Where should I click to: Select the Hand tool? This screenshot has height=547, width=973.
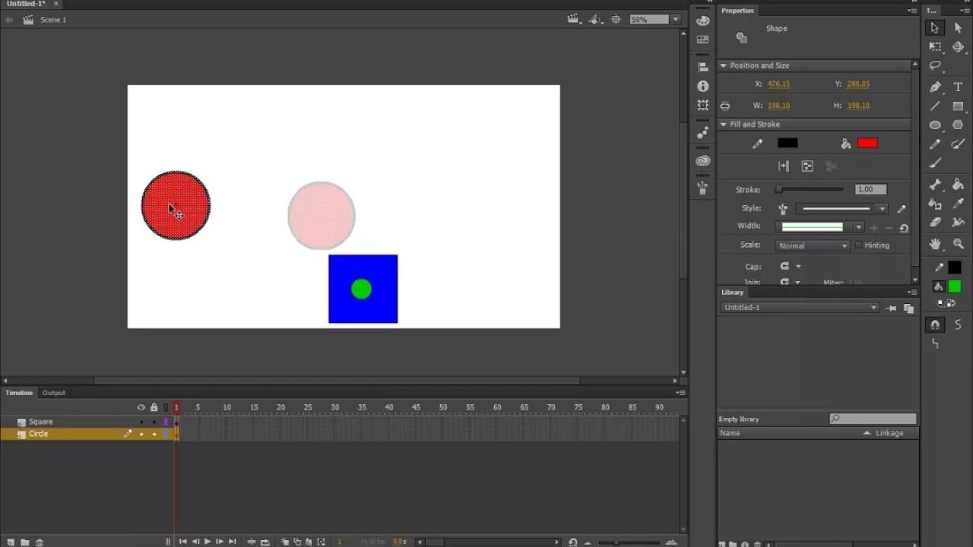coord(935,244)
